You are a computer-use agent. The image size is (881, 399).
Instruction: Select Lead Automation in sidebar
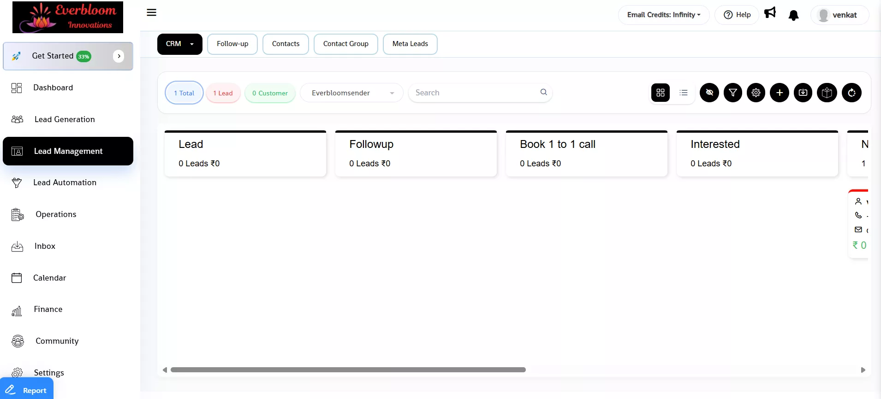pyautogui.click(x=65, y=183)
